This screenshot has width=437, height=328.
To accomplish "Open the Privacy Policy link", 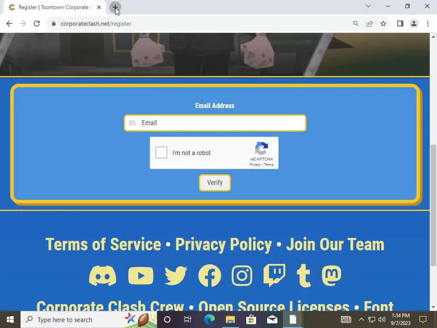I will pos(223,245).
